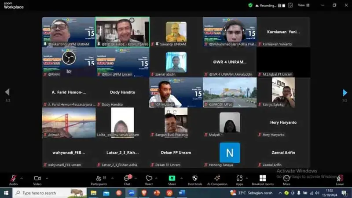
Task: Click the Leave meeting button
Action: 340,180
